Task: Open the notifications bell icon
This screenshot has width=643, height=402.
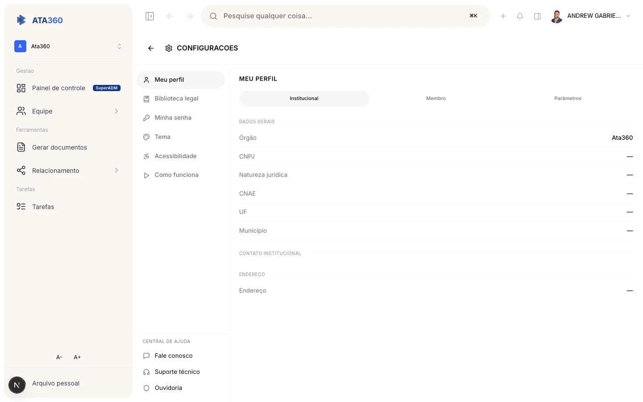Action: coord(520,16)
